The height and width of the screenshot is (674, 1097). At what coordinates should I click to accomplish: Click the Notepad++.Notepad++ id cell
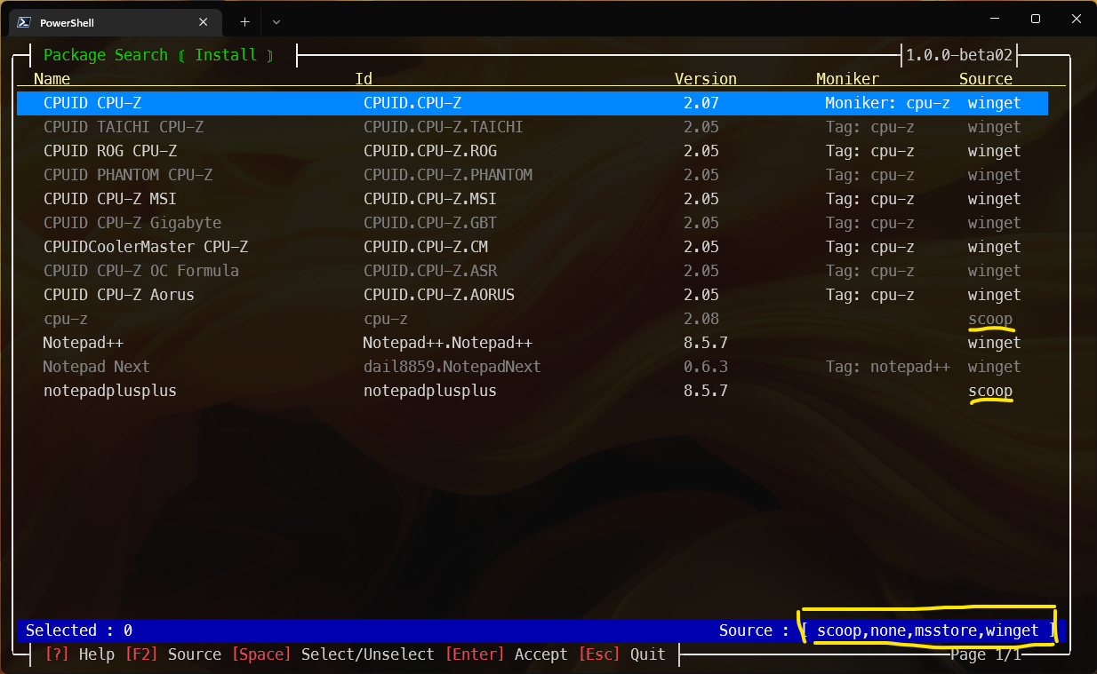coord(448,343)
